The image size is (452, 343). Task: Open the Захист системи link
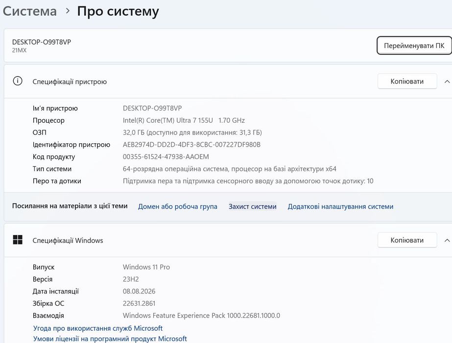[x=253, y=206]
